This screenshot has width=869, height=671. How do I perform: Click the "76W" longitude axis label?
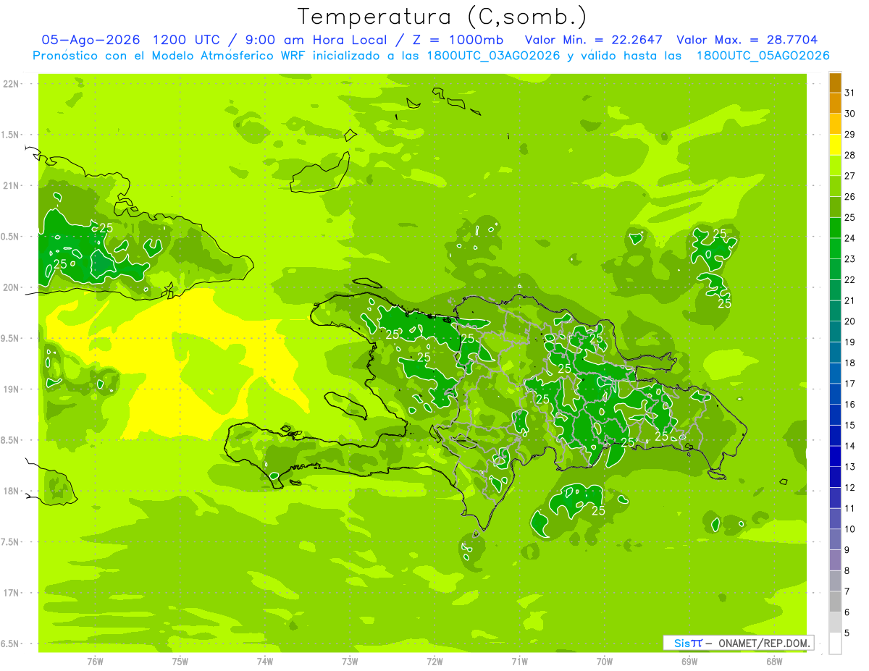95,661
